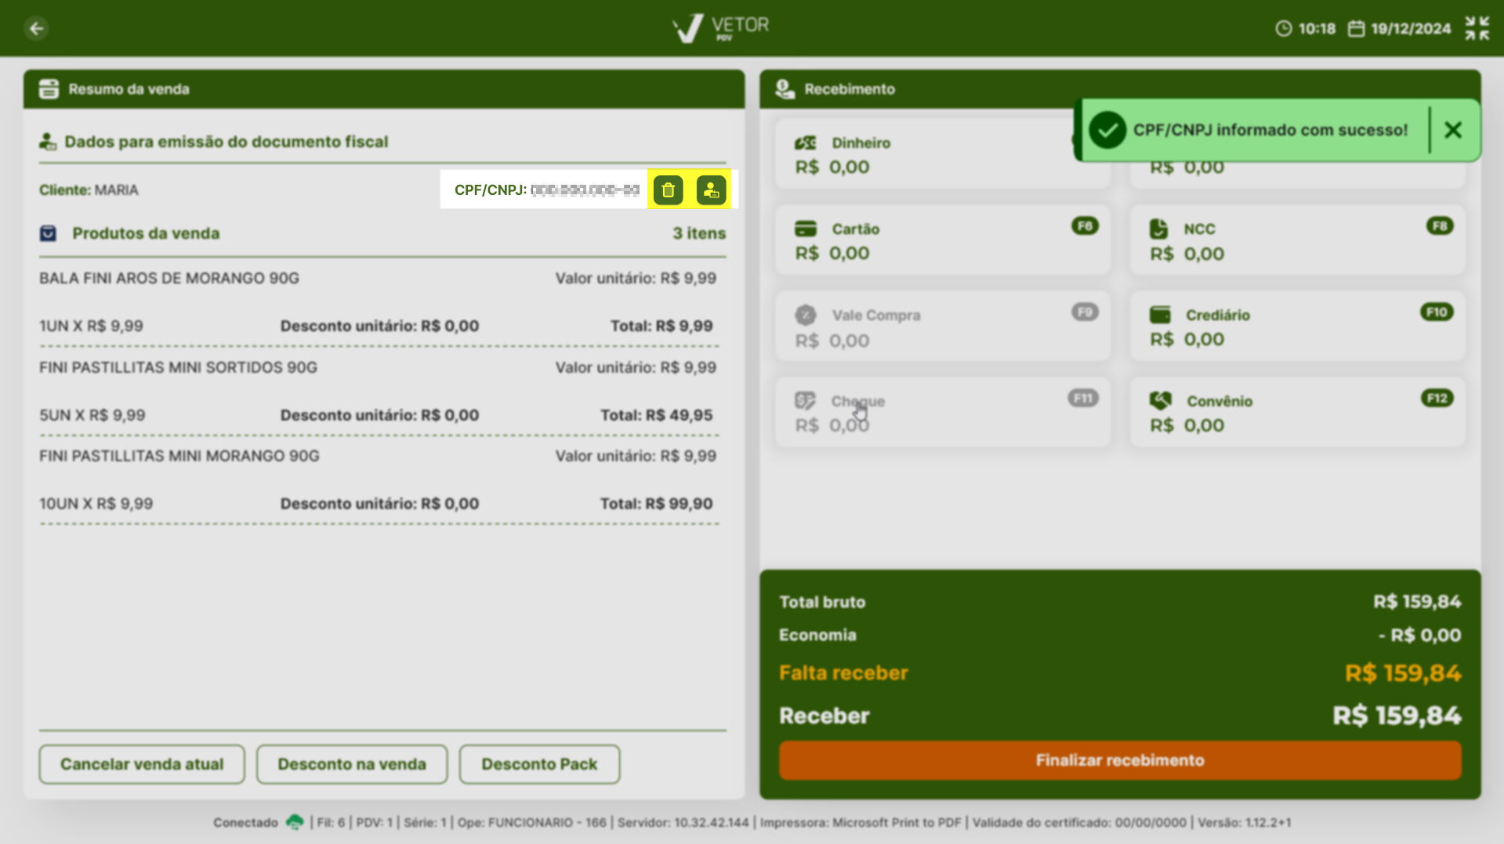The image size is (1504, 844).
Task: Click Total: R$ 99,90 value
Action: pyautogui.click(x=656, y=503)
